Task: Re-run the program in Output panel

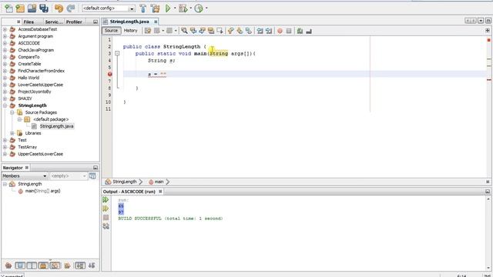Action: tap(106, 200)
